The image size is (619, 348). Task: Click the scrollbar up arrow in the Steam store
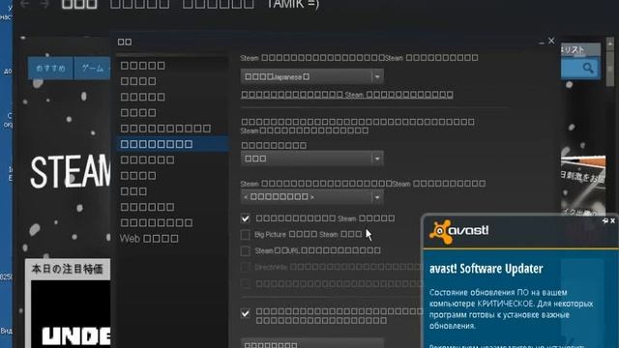pyautogui.click(x=610, y=43)
